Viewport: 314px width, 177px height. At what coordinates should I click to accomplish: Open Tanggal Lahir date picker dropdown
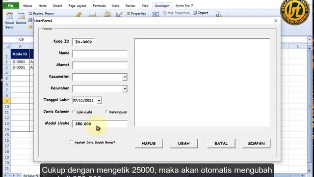99,100
